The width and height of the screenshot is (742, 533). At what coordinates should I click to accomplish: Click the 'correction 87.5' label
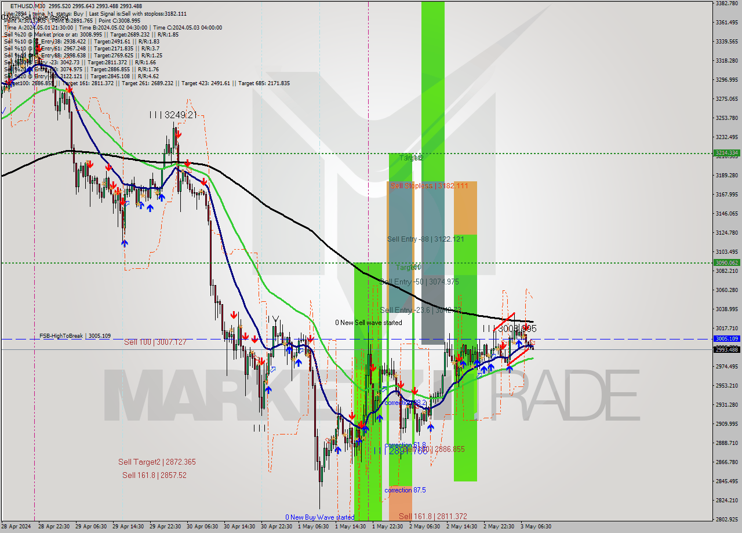[x=405, y=490]
